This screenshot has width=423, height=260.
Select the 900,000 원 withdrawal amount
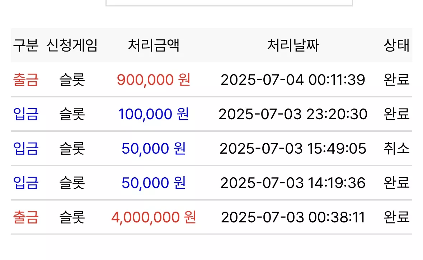(x=154, y=80)
